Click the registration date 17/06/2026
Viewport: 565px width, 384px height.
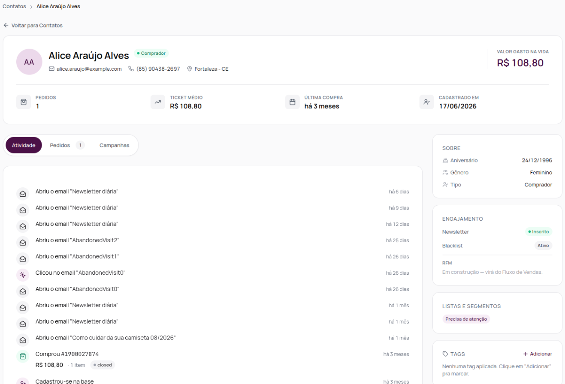point(458,106)
